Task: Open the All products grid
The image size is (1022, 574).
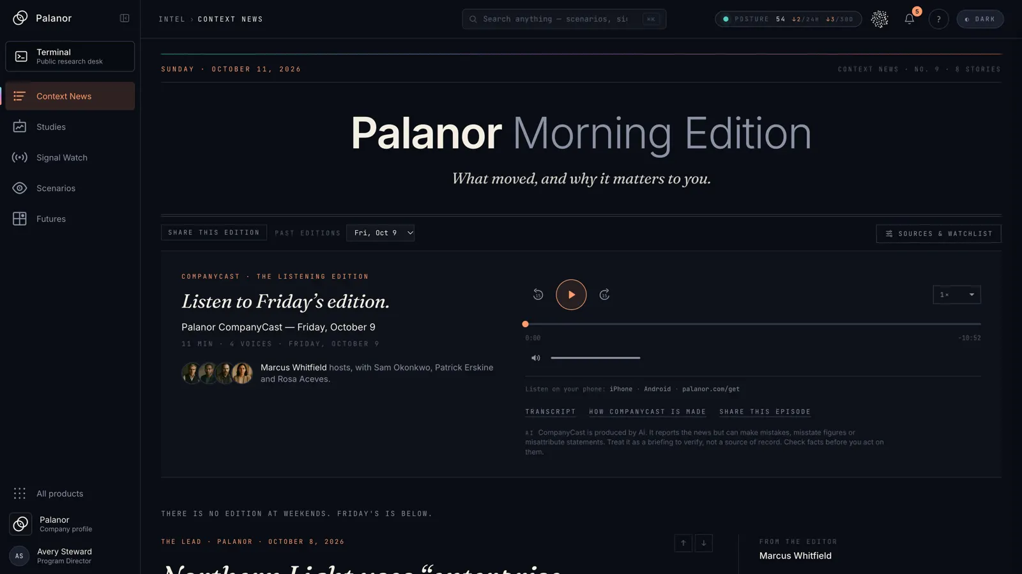Action: tap(70, 493)
